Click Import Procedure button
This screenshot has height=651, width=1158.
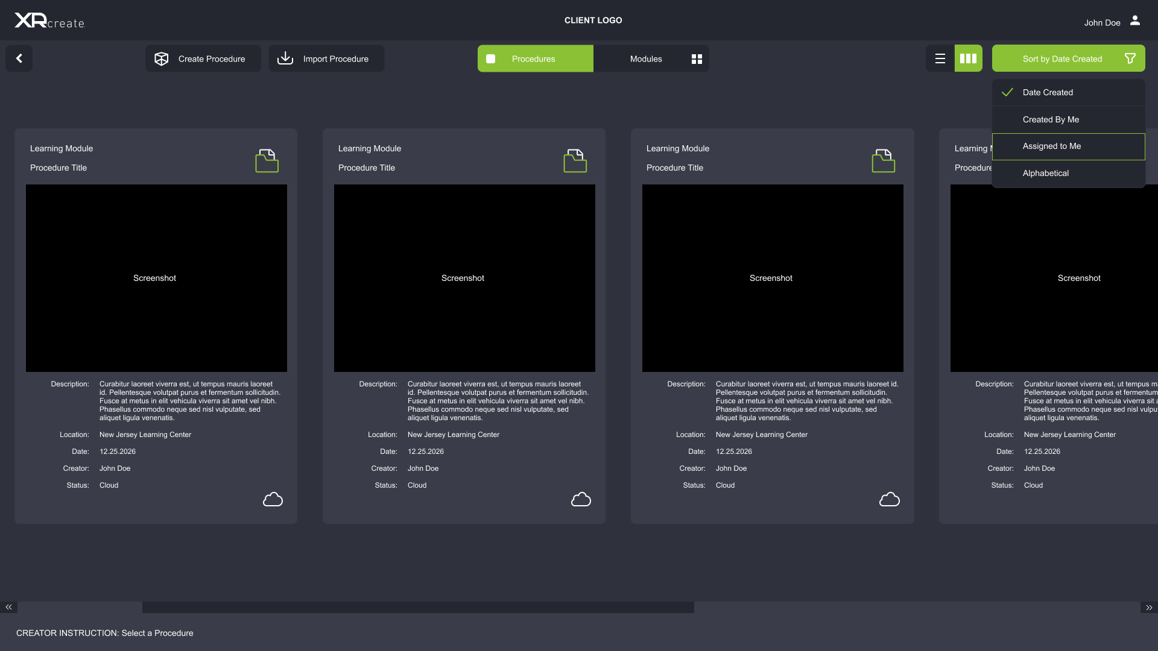326,58
